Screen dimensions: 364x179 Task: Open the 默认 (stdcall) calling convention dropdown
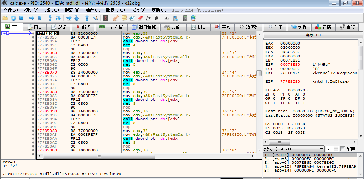[294, 149]
